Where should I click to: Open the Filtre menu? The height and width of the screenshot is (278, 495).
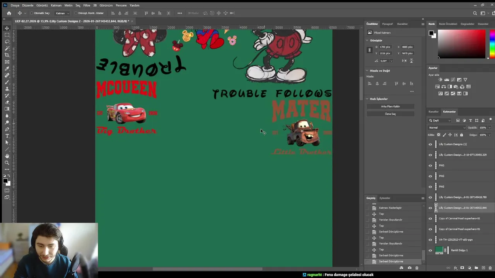pos(87,5)
